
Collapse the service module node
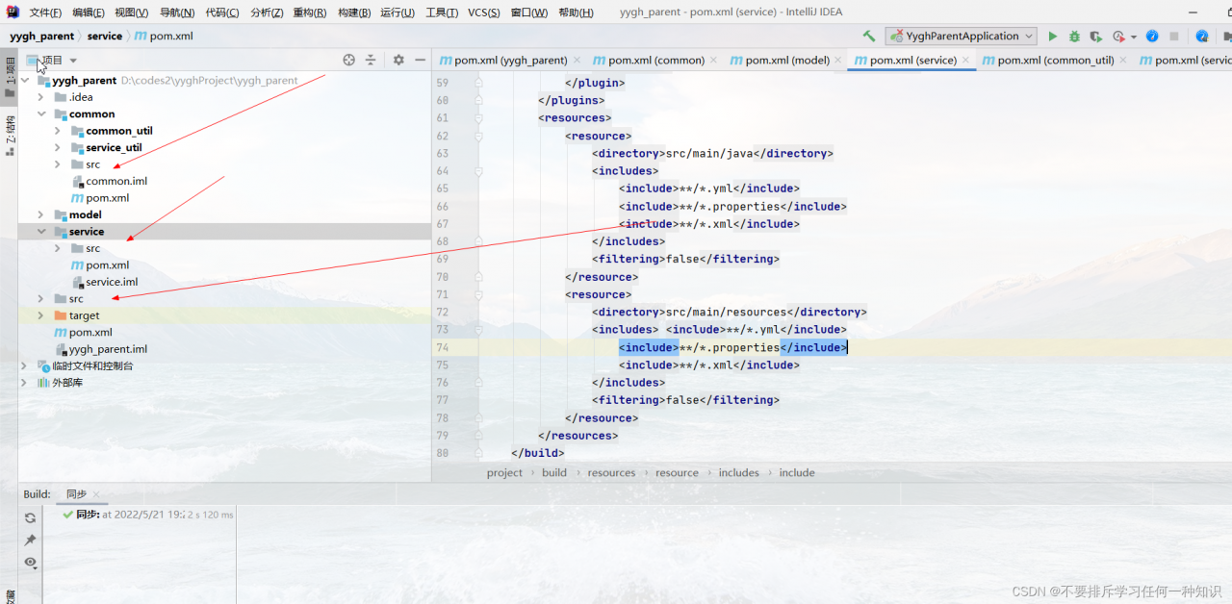(41, 232)
